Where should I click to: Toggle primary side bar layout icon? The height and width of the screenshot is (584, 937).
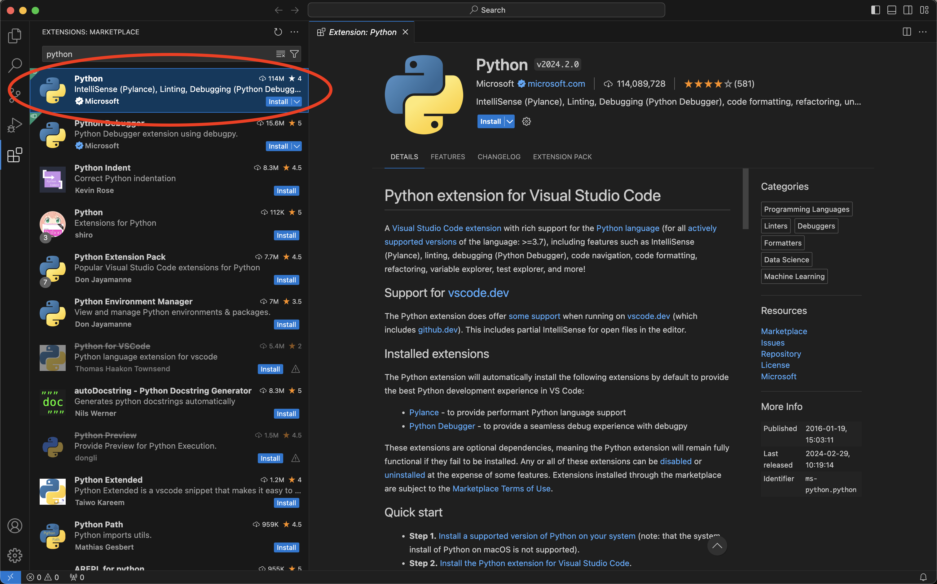tap(876, 10)
